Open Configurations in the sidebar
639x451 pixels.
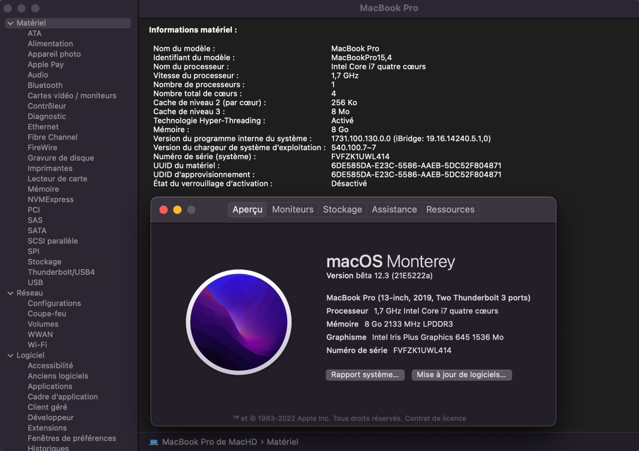pyautogui.click(x=54, y=303)
